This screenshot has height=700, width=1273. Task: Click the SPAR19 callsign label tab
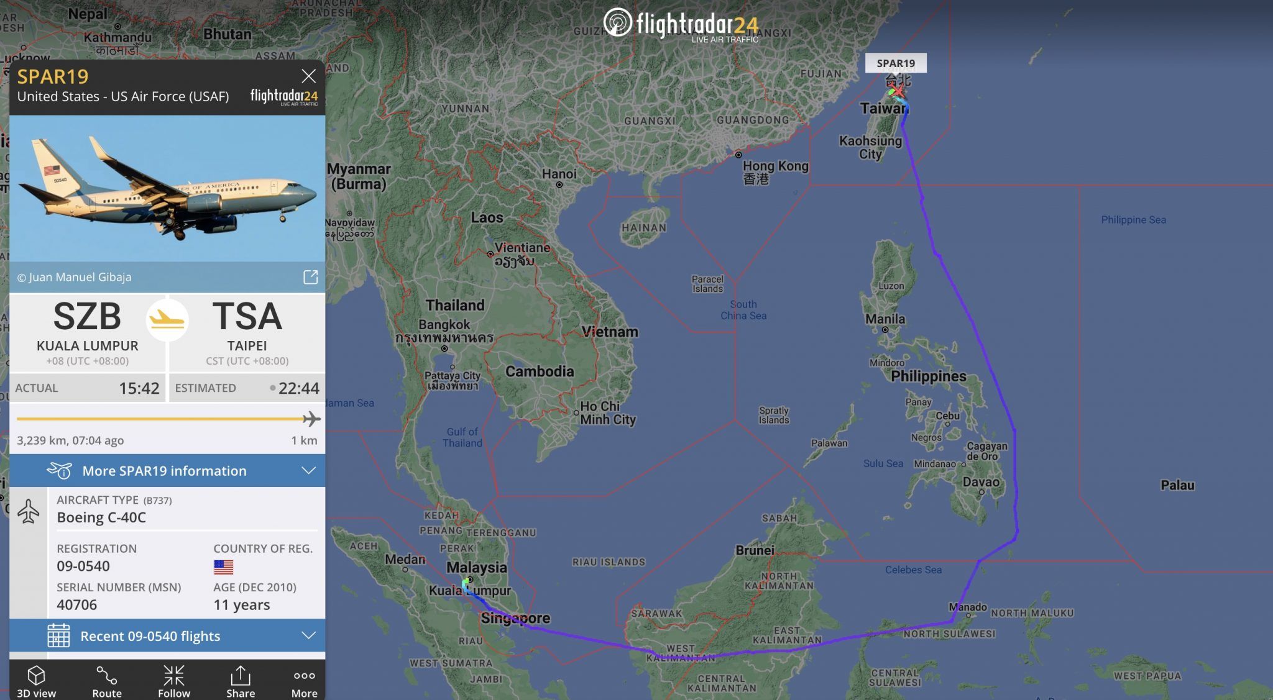(x=894, y=62)
